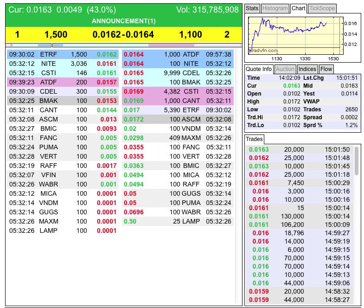Open the Histogram tab
The width and height of the screenshot is (364, 308).
[275, 8]
